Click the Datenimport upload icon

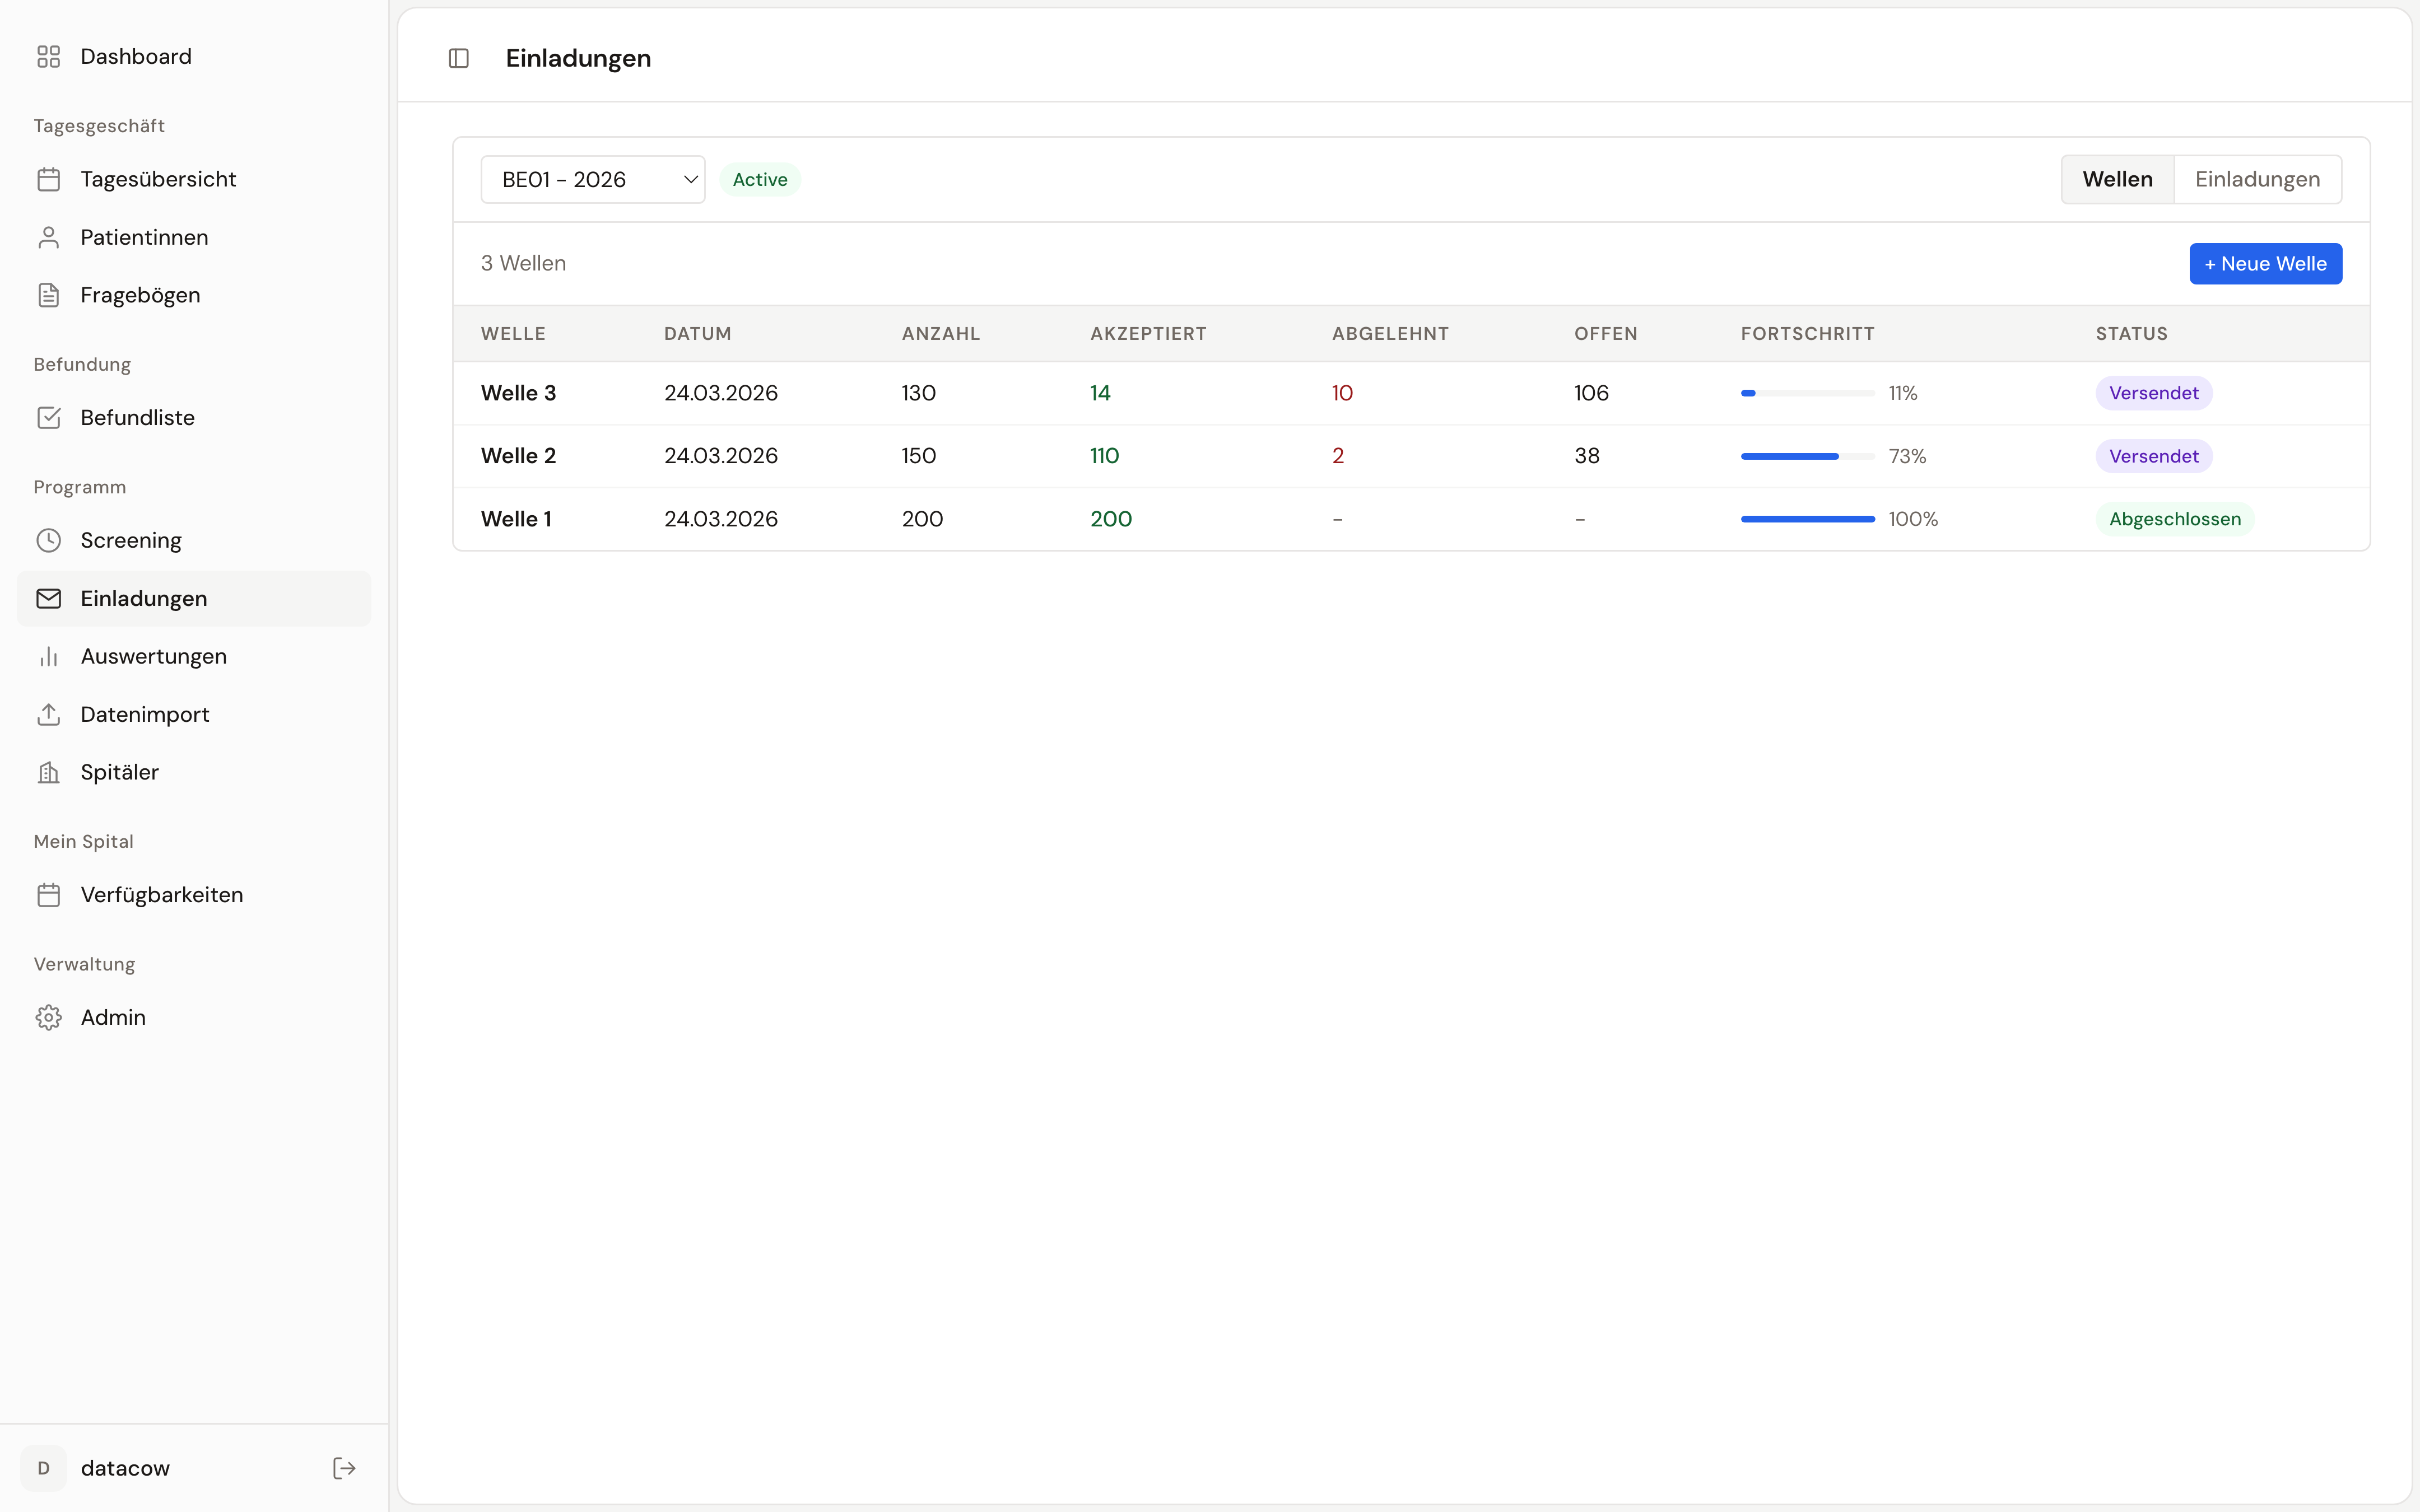[x=48, y=714]
